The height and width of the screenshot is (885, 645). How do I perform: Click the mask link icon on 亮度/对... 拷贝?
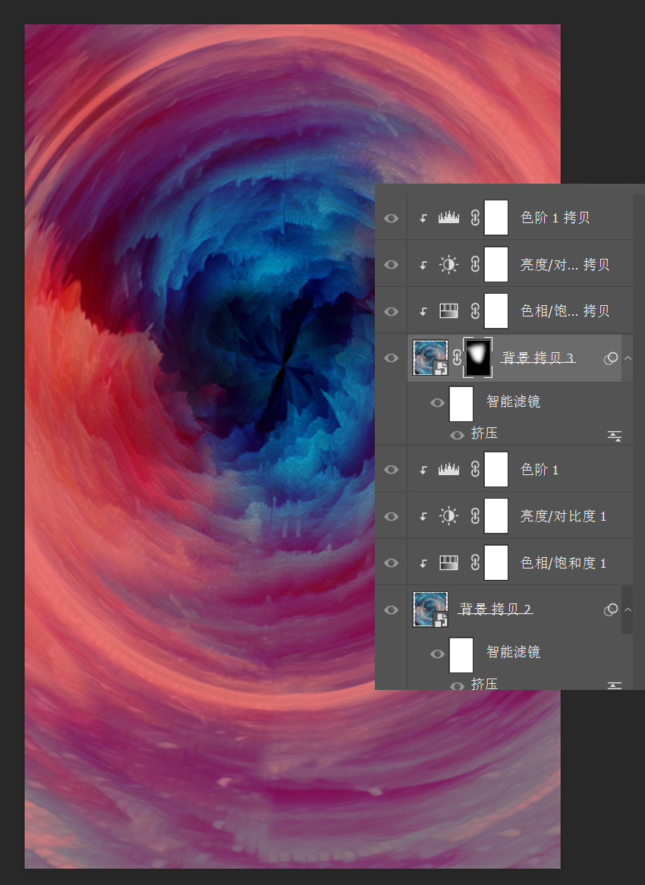tap(475, 264)
